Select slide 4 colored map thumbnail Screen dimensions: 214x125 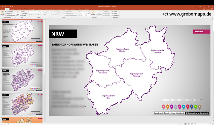(22, 104)
